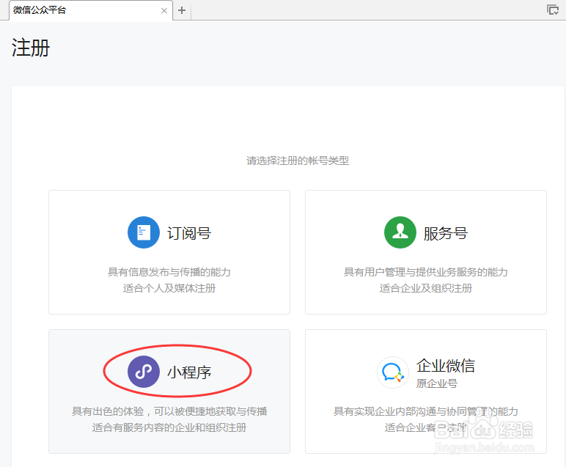Click the 注册 page heading
The width and height of the screenshot is (566, 467).
click(x=31, y=48)
